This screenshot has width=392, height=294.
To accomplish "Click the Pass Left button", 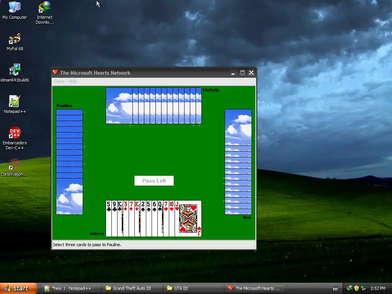I will [154, 181].
